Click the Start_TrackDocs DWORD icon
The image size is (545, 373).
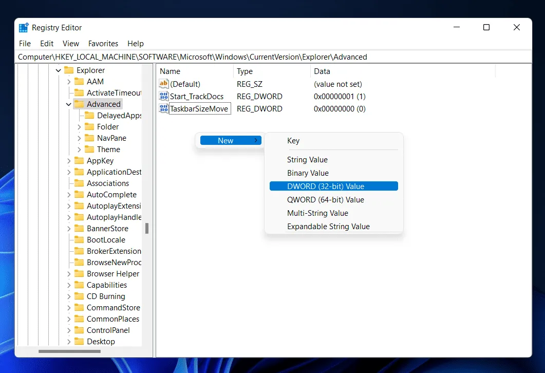164,96
